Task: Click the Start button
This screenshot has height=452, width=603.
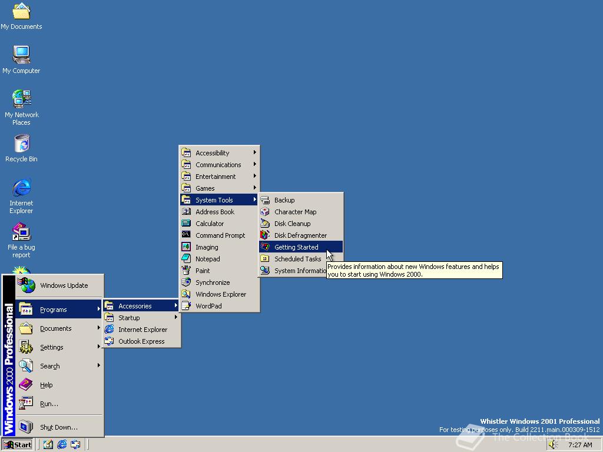Action: (x=17, y=445)
